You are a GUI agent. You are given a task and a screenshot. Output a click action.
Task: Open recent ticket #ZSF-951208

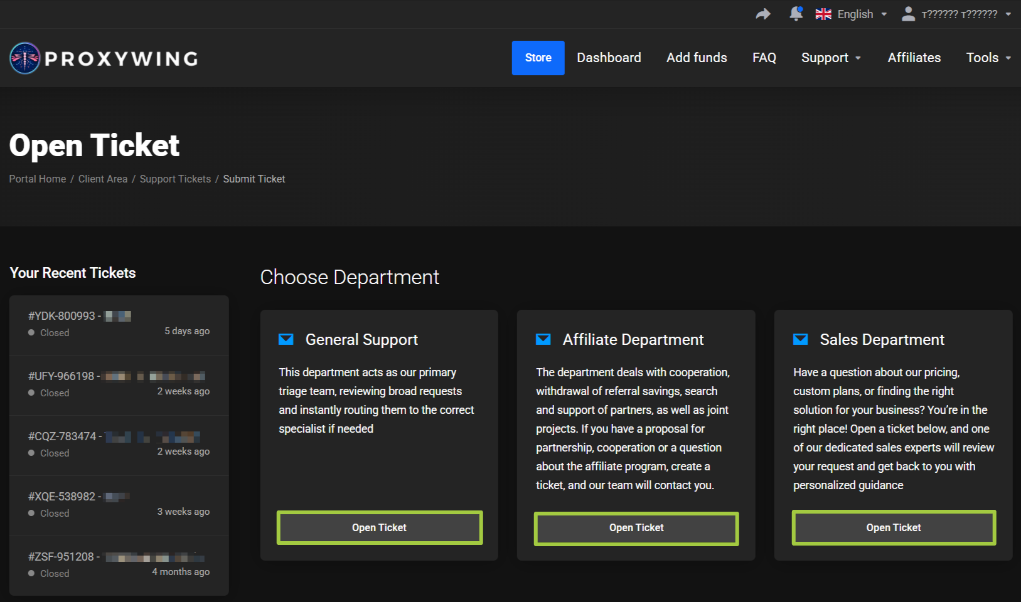pyautogui.click(x=119, y=565)
